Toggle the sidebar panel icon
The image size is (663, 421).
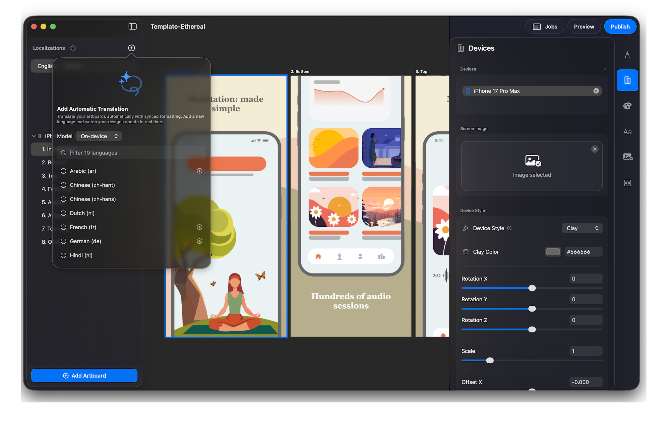coord(133,27)
